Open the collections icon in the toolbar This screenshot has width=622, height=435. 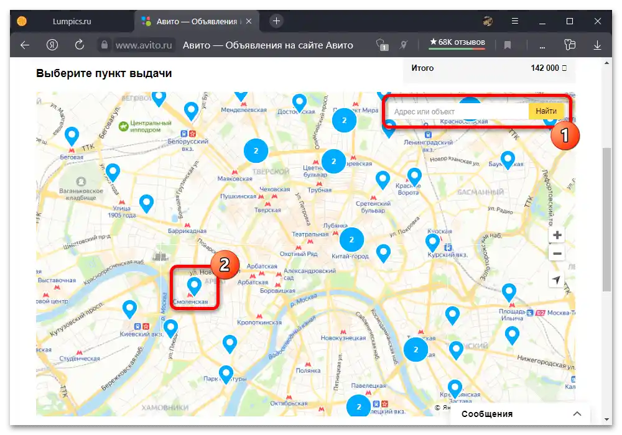pos(570,45)
